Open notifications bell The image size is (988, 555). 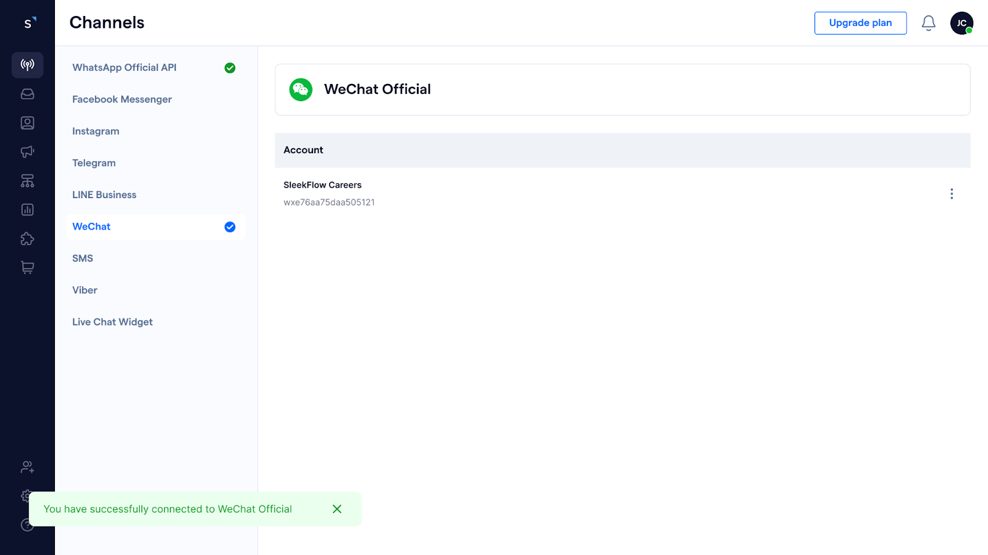click(928, 23)
